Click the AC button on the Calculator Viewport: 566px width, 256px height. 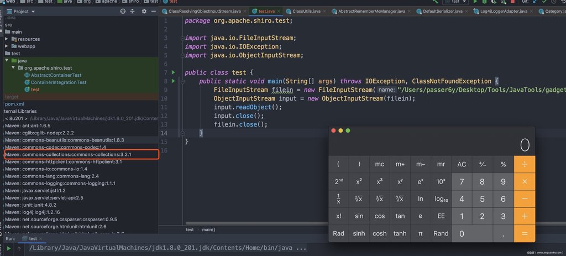tap(462, 164)
